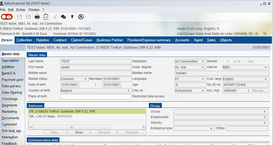
Task: Click the person icon in title bar
Action: tap(2, 3)
